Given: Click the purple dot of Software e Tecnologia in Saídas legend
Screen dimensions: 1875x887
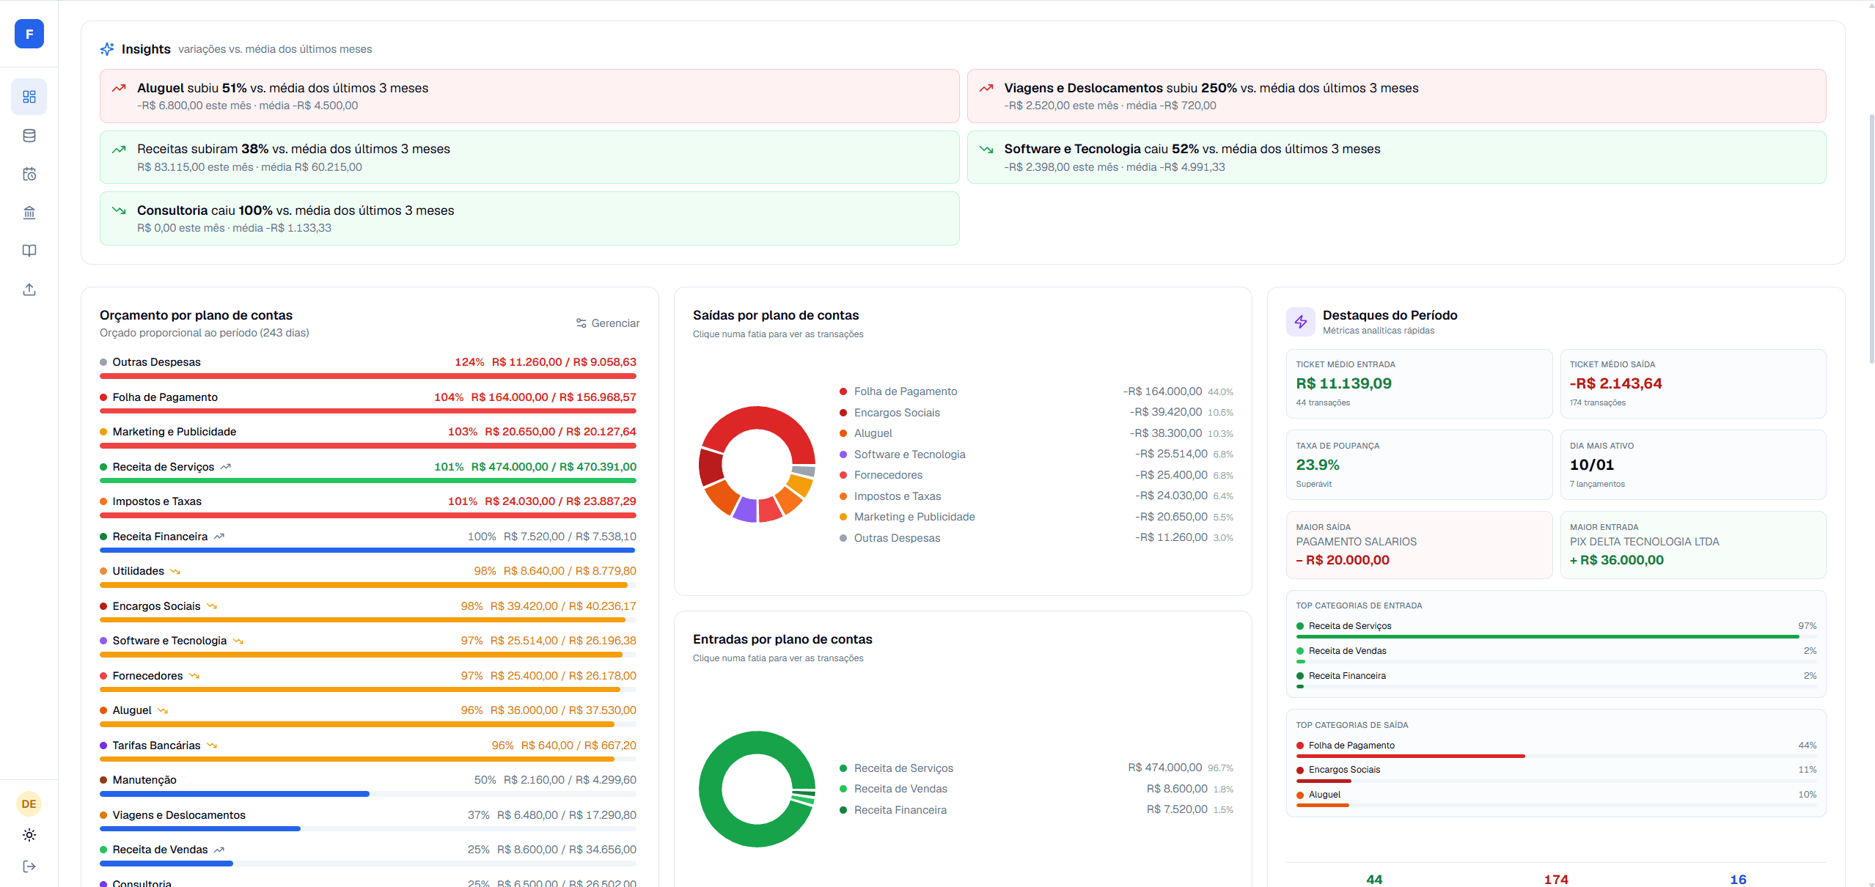Looking at the screenshot, I should [843, 454].
